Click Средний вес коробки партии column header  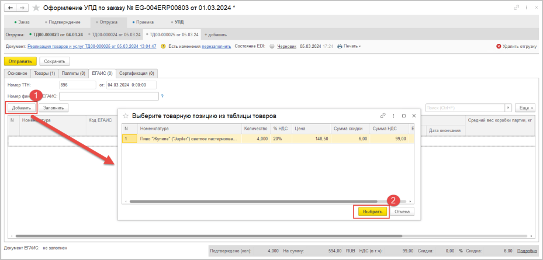pos(500,120)
